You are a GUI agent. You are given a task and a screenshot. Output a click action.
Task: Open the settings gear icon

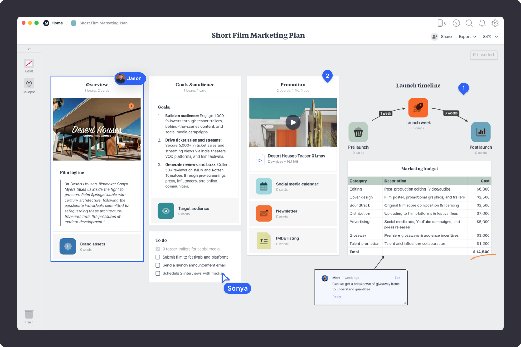coord(495,23)
